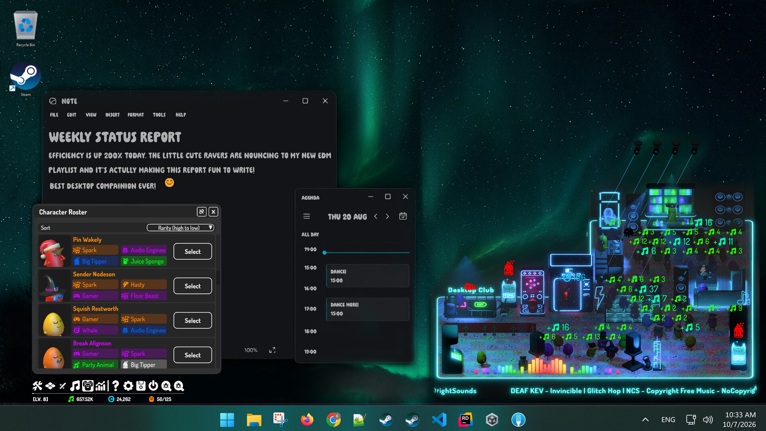Open the Recycle Bin desktop icon

[26, 29]
